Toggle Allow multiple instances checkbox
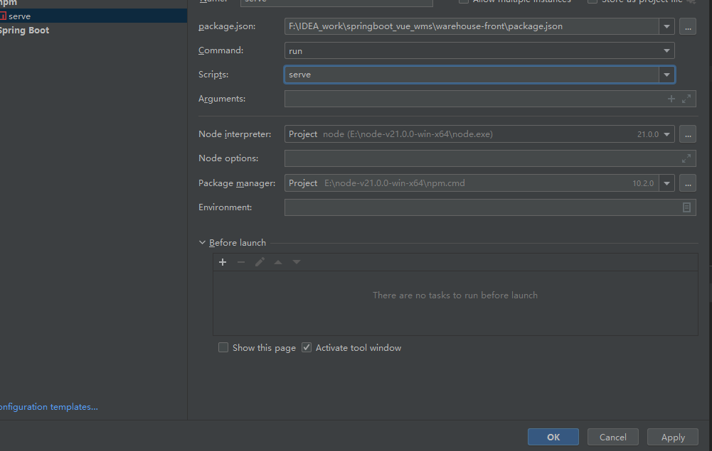Viewport: 712px width, 451px height. pos(464,1)
